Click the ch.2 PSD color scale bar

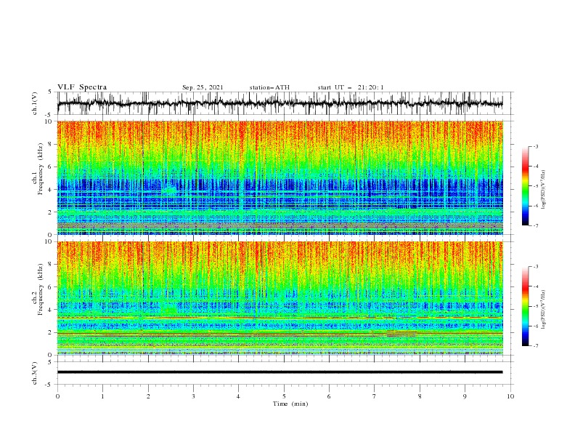click(x=525, y=306)
